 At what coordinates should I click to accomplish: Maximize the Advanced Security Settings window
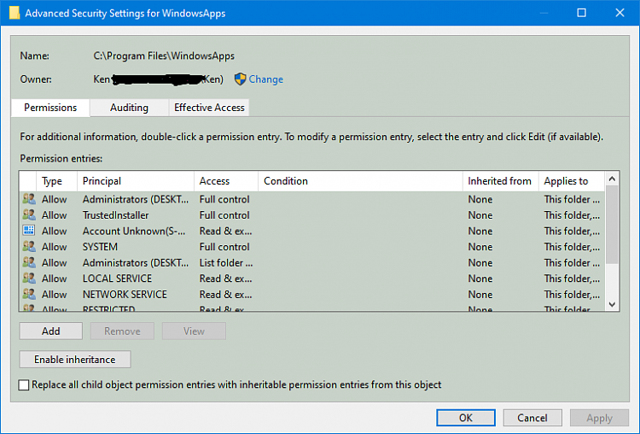[x=582, y=13]
